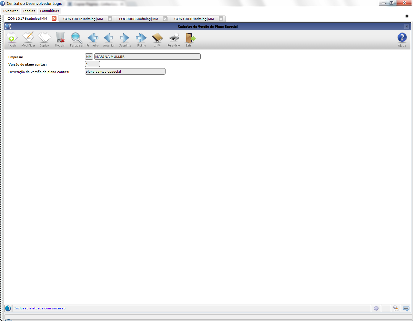Click the chat bubble icon in status bar
Screen dimensions: 413x321
click(406, 308)
